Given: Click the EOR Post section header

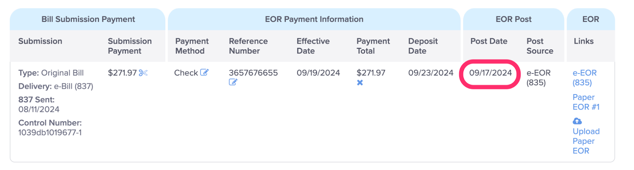Looking at the screenshot, I should tap(514, 19).
